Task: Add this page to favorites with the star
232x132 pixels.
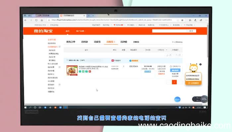Action: pyautogui.click(x=182, y=20)
